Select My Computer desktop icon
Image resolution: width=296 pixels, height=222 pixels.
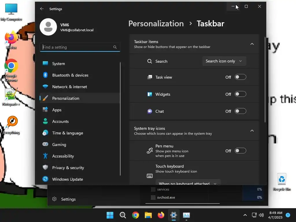click(11, 12)
